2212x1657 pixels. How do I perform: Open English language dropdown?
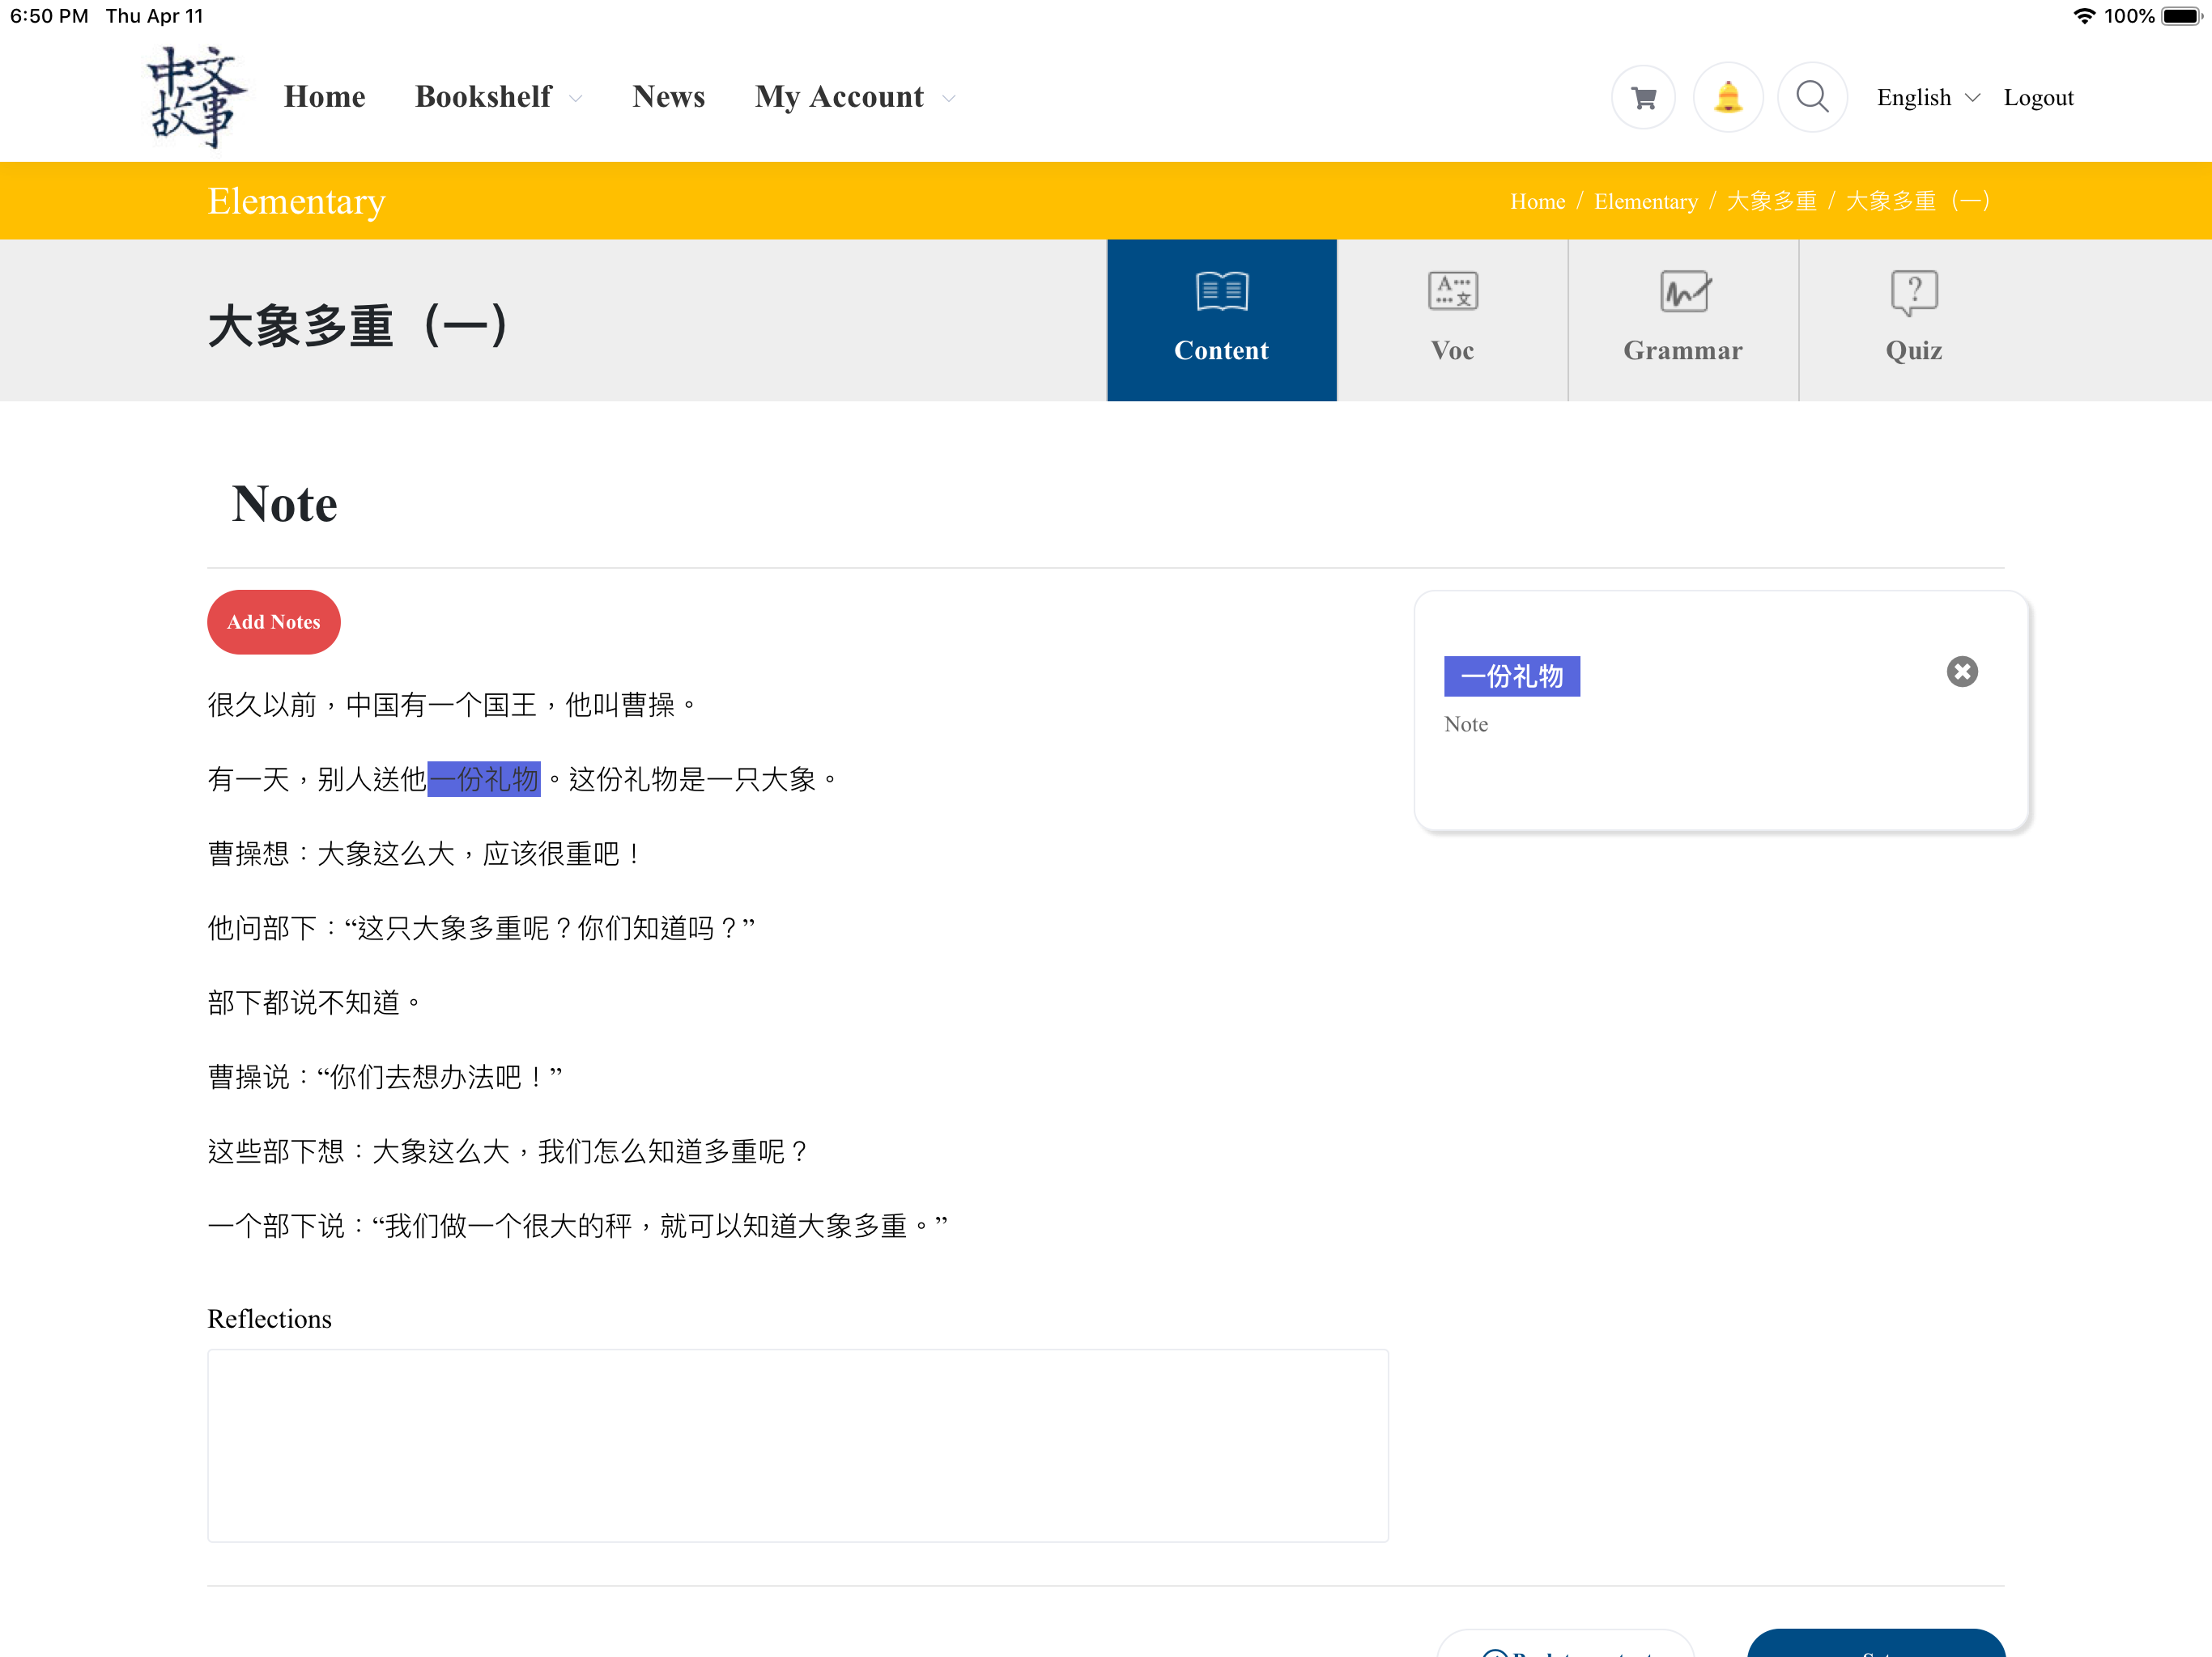click(x=1927, y=97)
